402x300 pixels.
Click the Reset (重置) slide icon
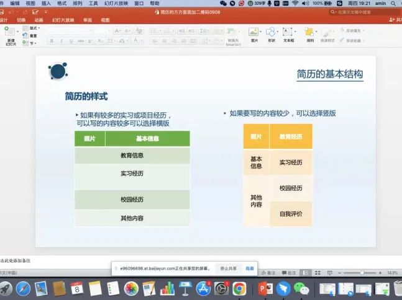coord(30,36)
